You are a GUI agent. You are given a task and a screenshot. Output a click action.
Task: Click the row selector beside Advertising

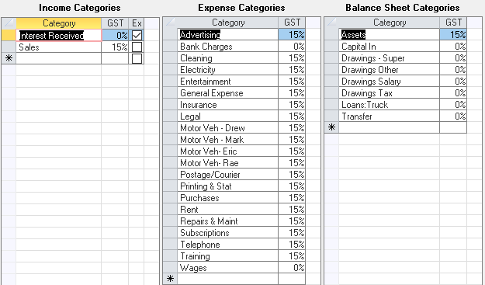tap(170, 35)
